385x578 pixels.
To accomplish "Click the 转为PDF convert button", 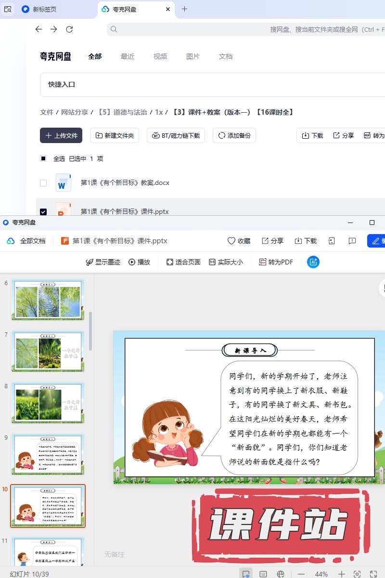I will pyautogui.click(x=276, y=262).
